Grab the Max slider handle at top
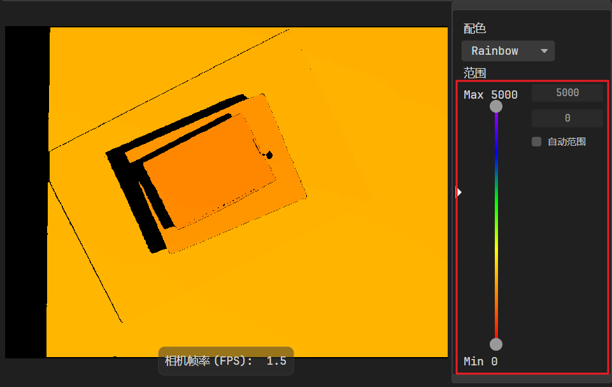This screenshot has width=612, height=387. coord(495,106)
